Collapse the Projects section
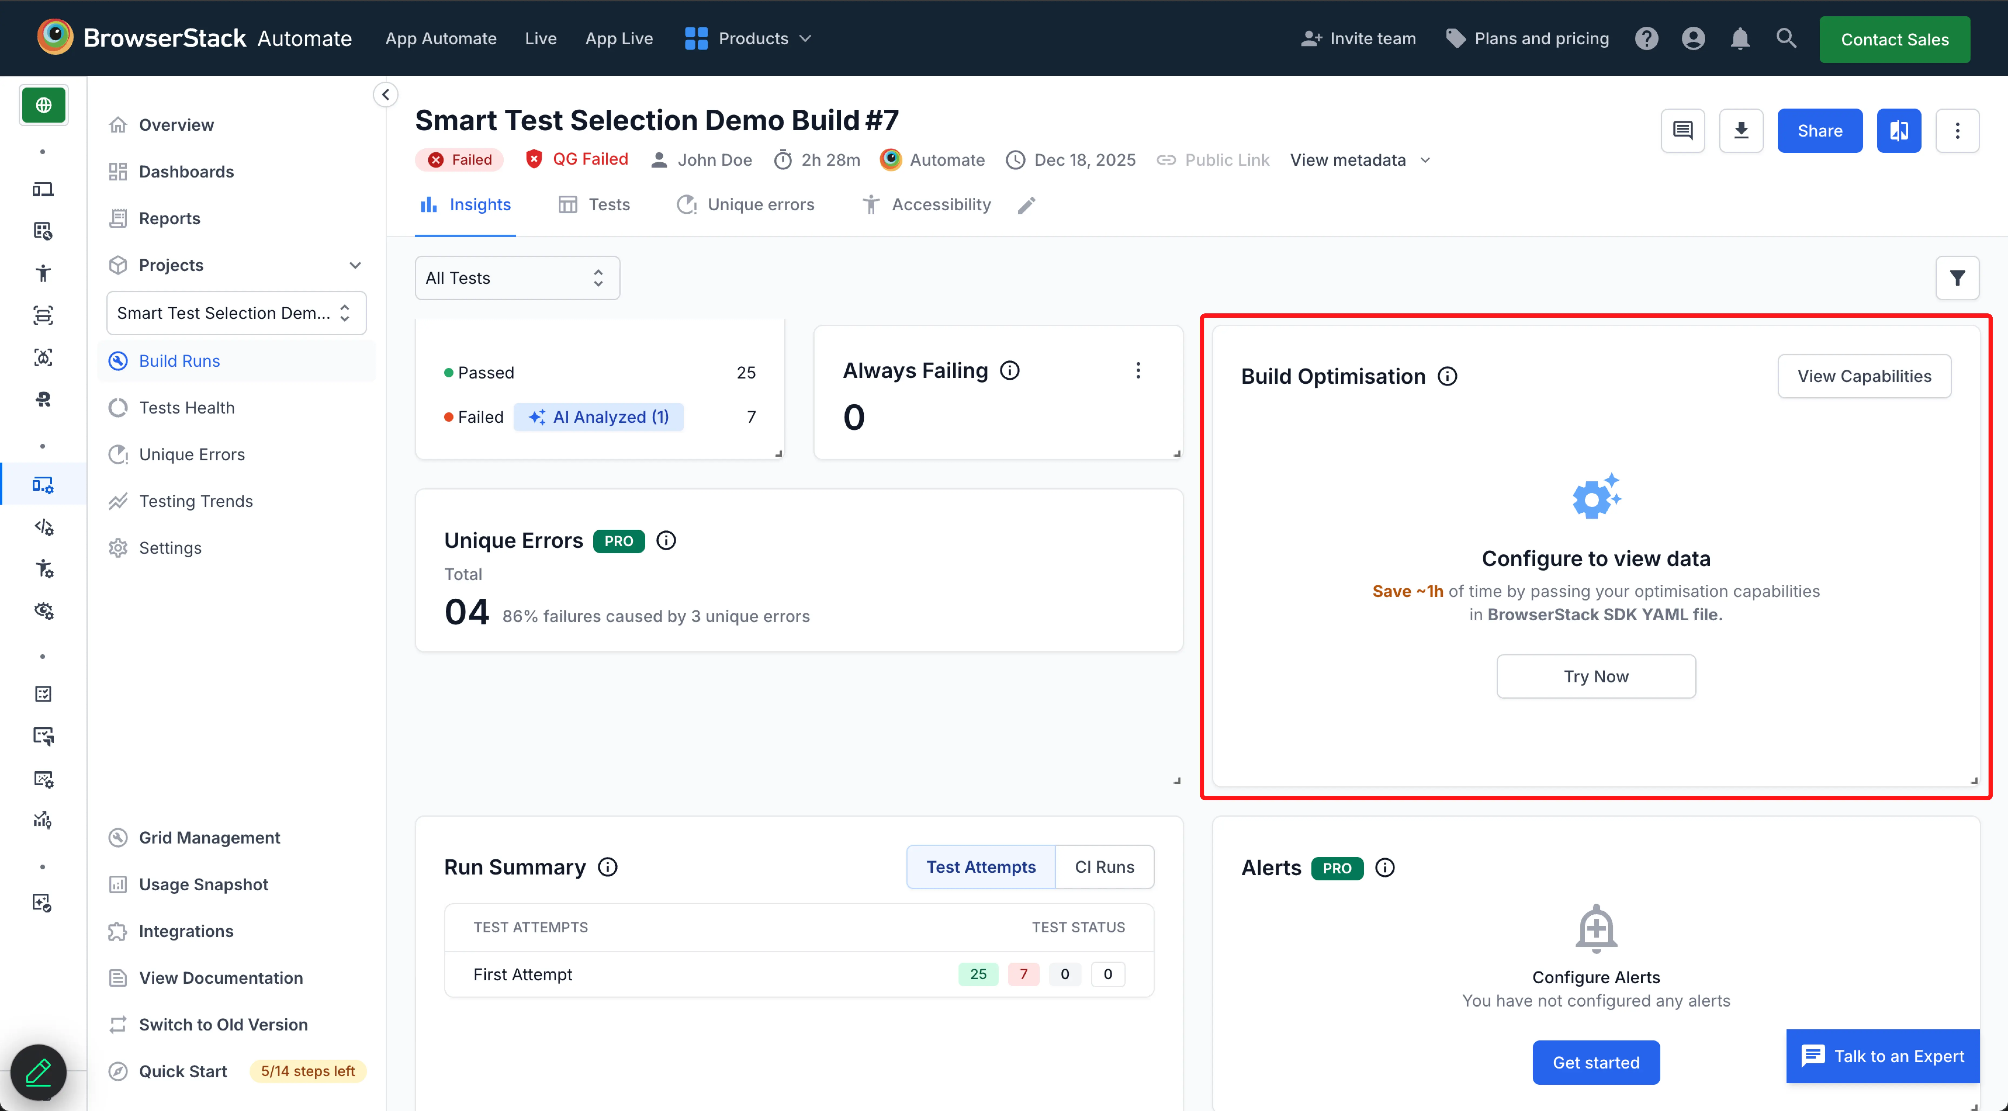This screenshot has width=2008, height=1111. coord(355,265)
